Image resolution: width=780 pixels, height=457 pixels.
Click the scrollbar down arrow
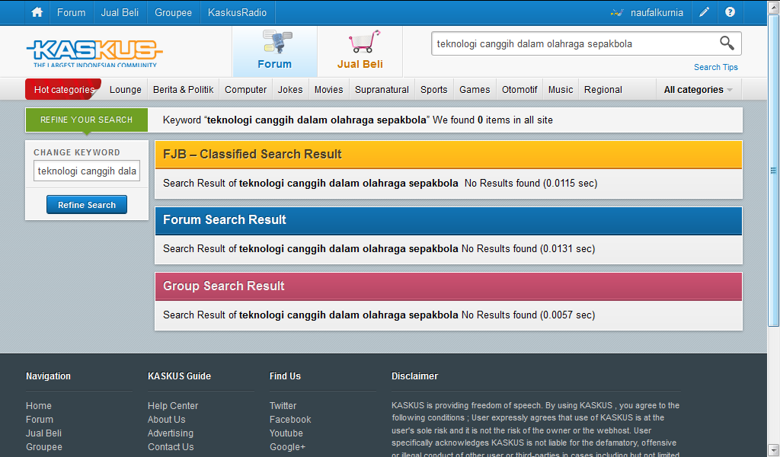(773, 450)
